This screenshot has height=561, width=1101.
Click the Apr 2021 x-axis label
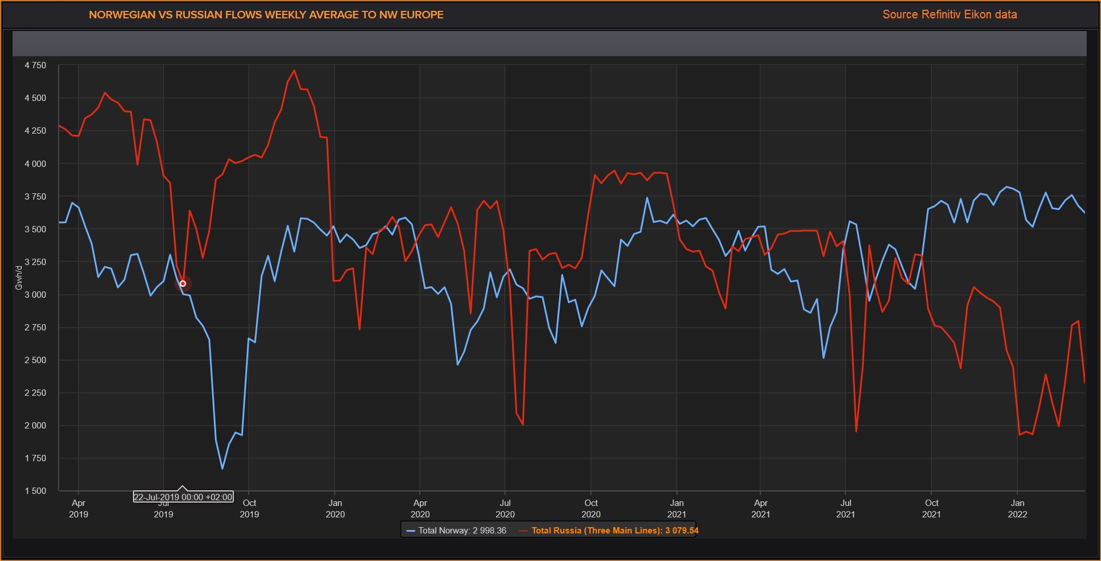(761, 508)
